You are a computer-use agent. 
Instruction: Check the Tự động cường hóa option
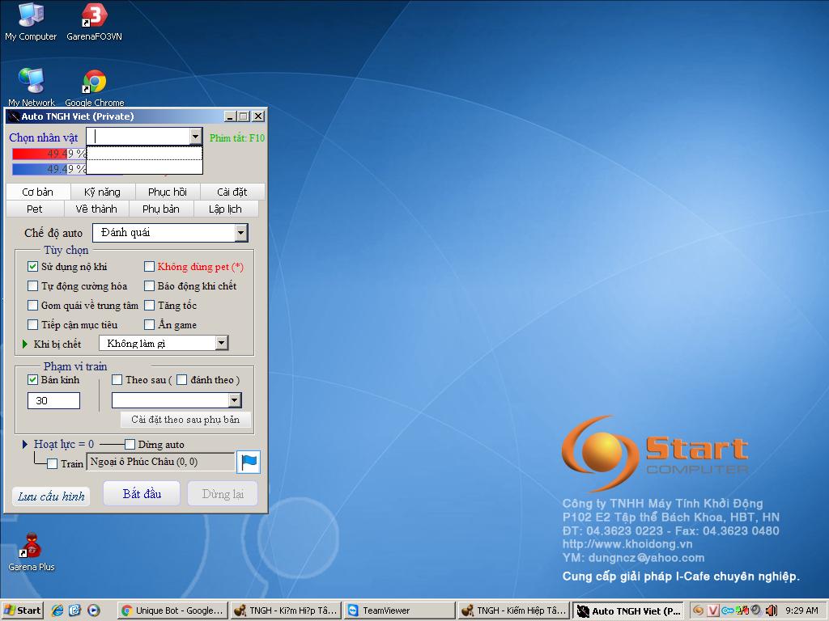[x=33, y=286]
